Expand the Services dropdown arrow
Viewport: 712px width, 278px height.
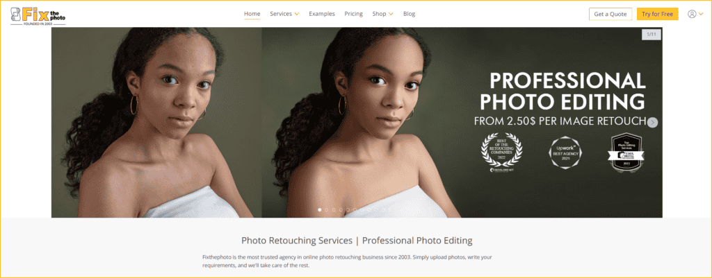pyautogui.click(x=297, y=14)
